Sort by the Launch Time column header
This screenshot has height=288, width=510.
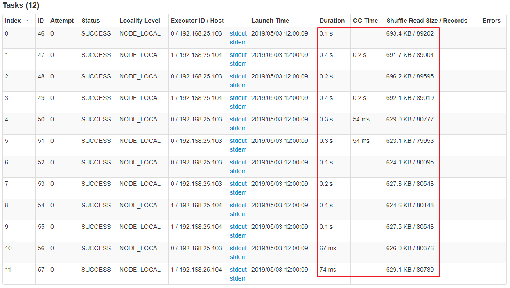[270, 21]
